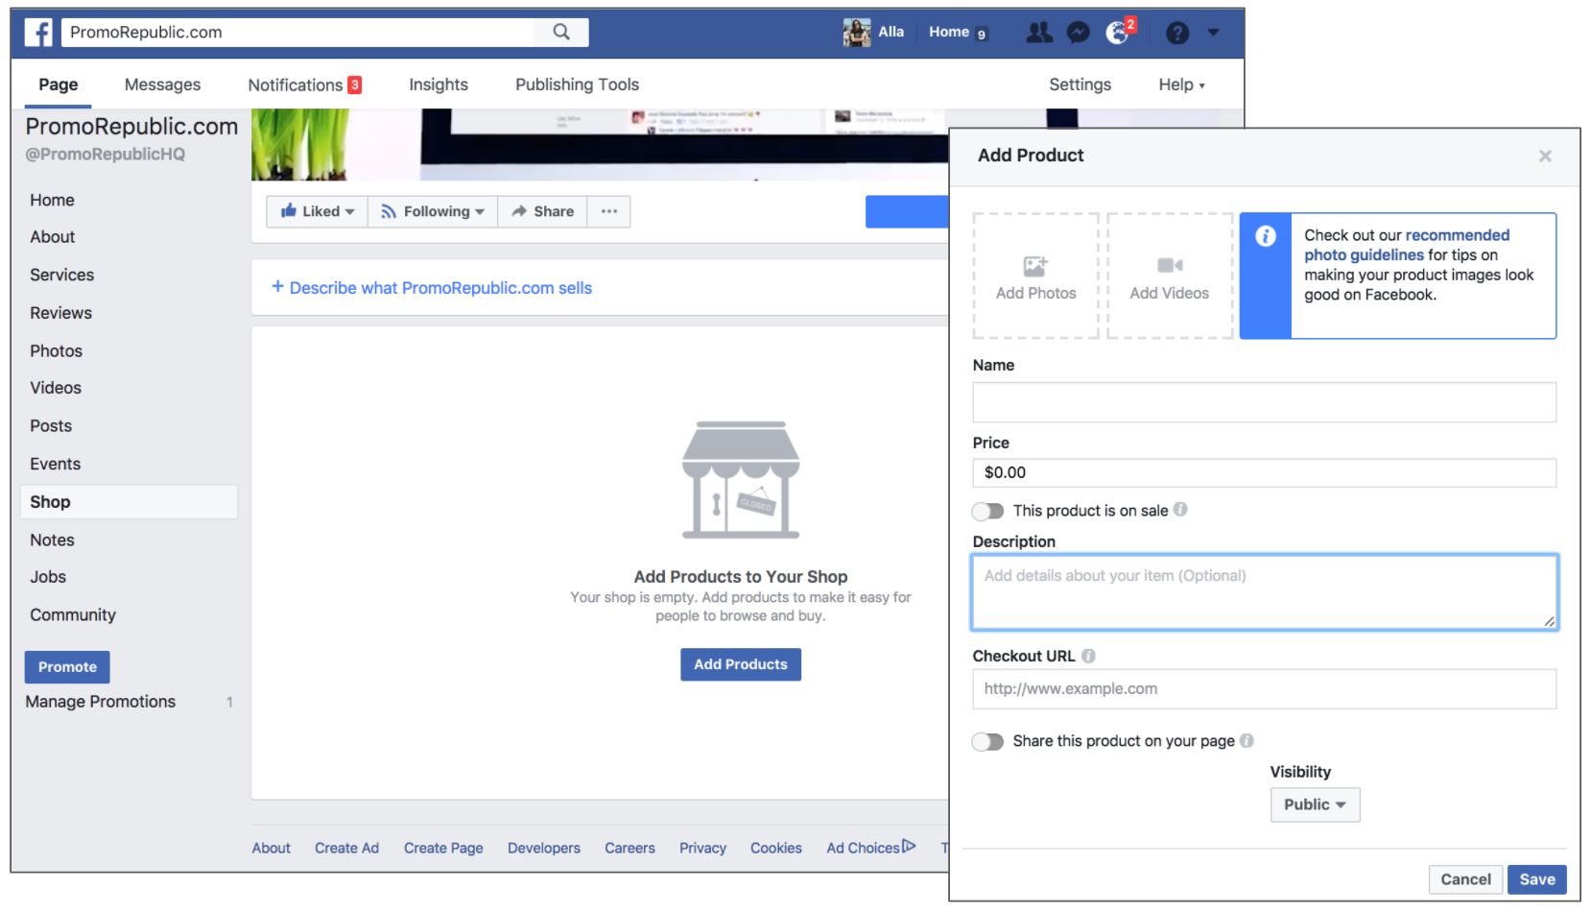Viewport: 1591px width, 912px height.
Task: Click the search magnifier icon
Action: point(561,33)
